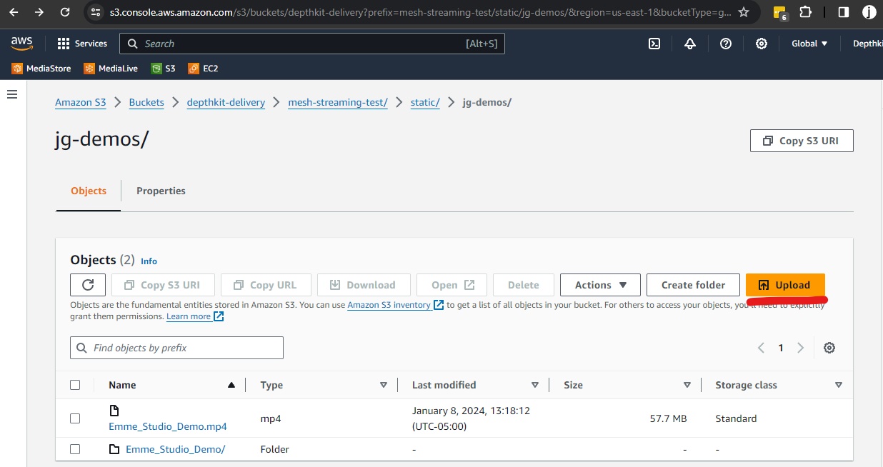
Task: Navigate to Amazon S3 breadcrumb
Action: click(81, 102)
